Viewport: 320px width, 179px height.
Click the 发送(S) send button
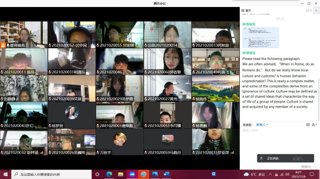[306, 167]
